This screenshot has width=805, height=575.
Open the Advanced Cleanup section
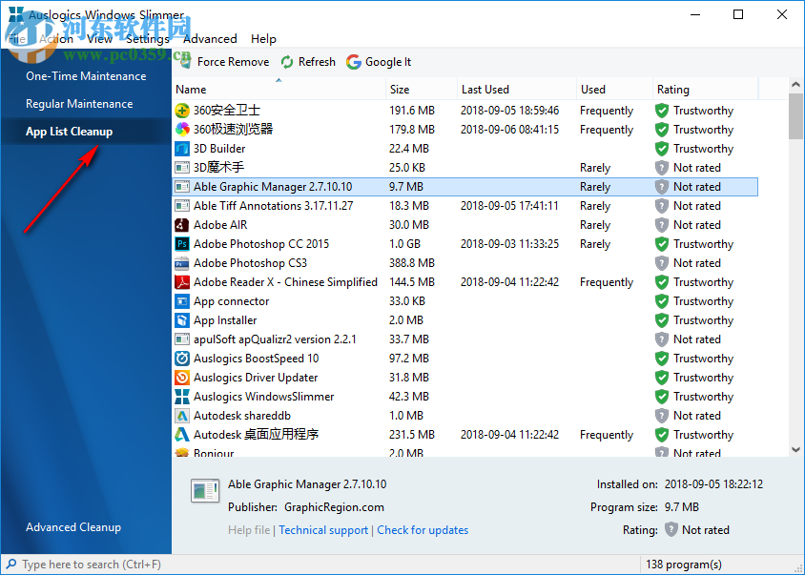73,526
